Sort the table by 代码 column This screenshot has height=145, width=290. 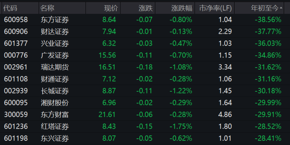10,8
